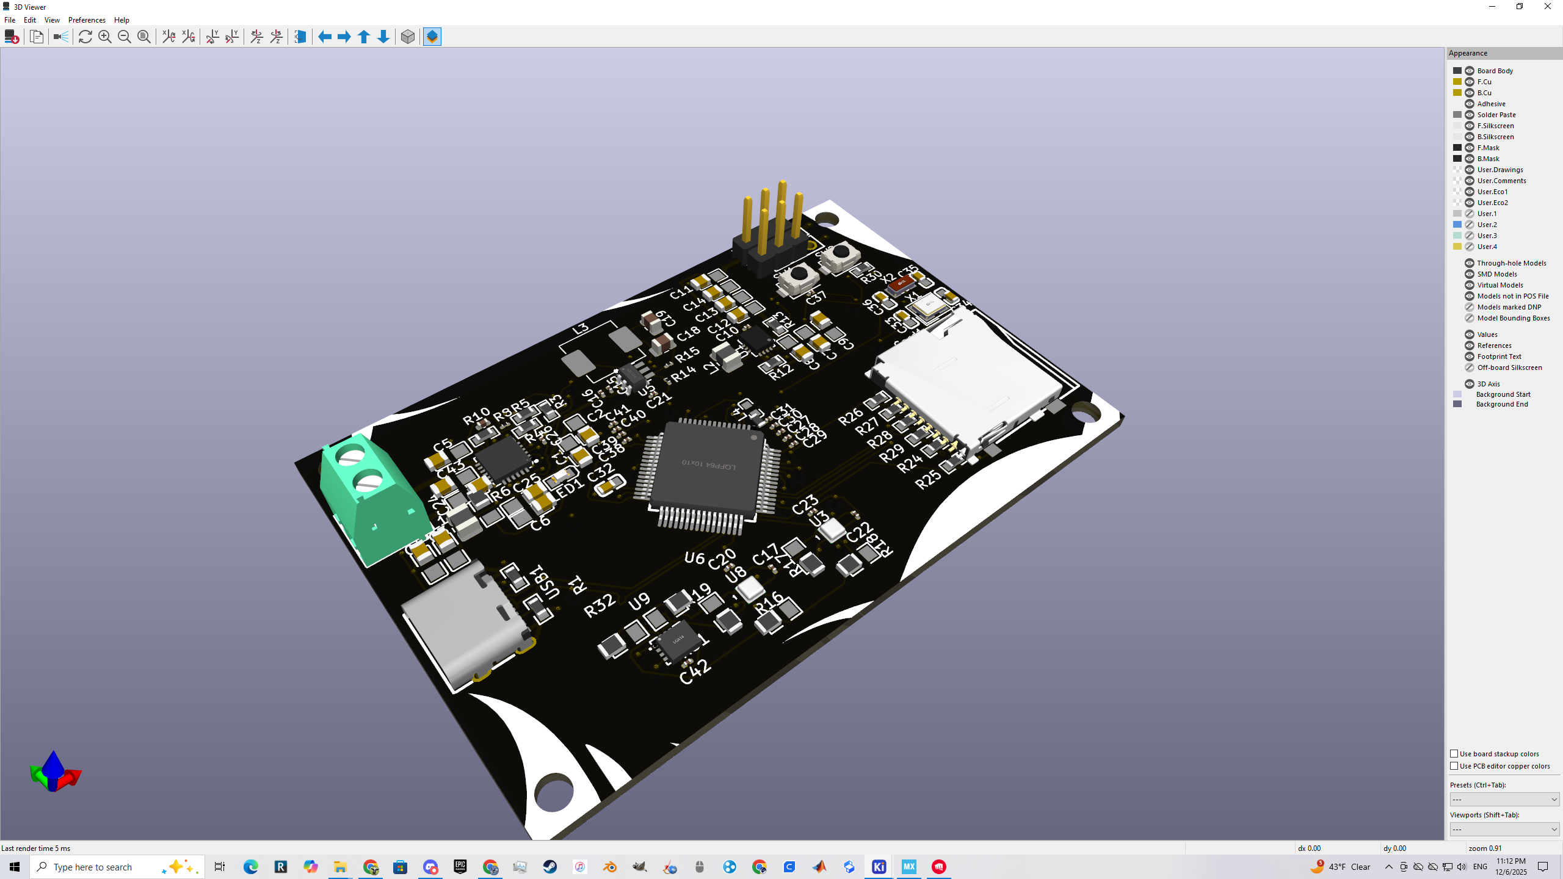Copy 3D image to clipboard
The width and height of the screenshot is (1563, 879).
tap(37, 37)
